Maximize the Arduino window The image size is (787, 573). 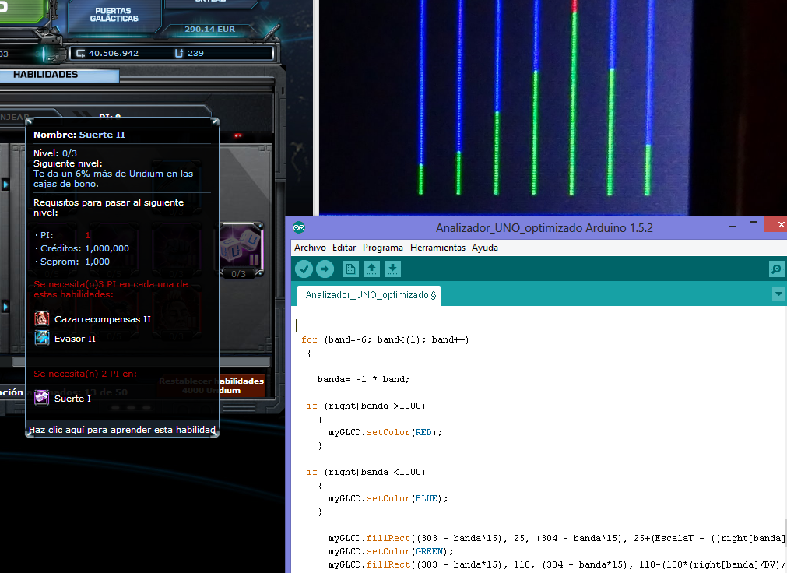(x=753, y=224)
